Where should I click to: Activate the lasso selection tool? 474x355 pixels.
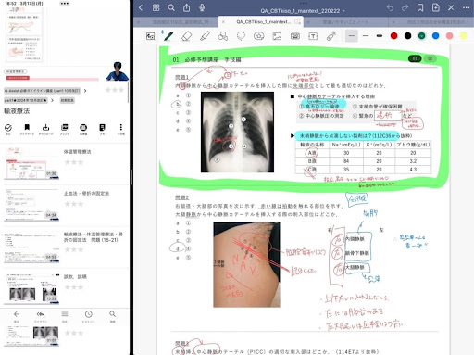click(x=241, y=36)
